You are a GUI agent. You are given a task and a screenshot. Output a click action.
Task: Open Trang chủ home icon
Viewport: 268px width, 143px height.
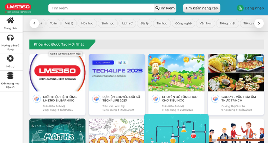pyautogui.click(x=10, y=20)
